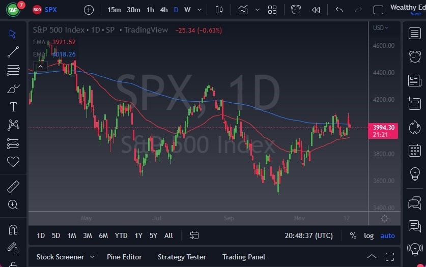
Task: Select the Text annotation tool
Action: [x=13, y=107]
